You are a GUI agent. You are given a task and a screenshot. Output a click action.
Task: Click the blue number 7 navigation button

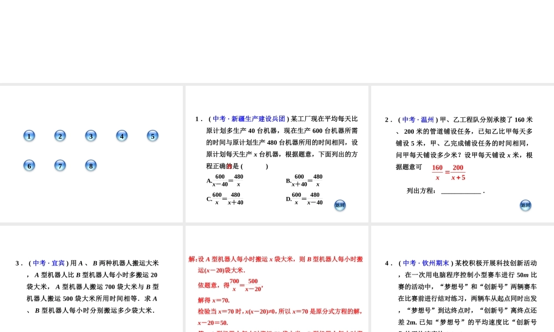60,165
